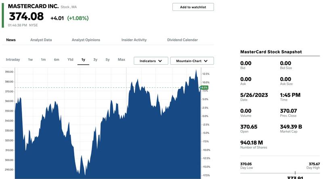Click the 0.00 Volume value
The image size is (323, 179).
click(246, 111)
